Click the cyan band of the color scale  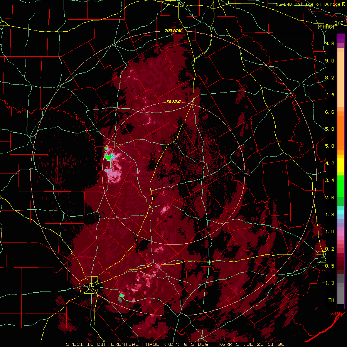tap(340, 212)
